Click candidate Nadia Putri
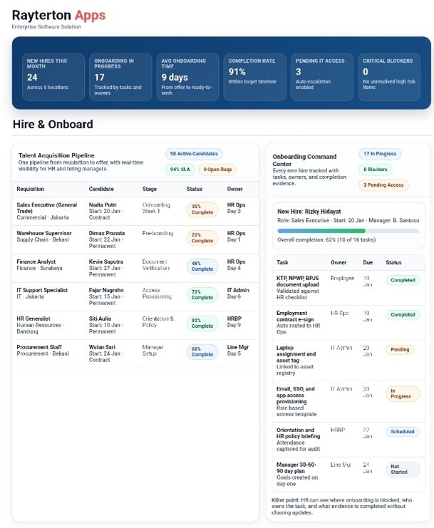Image resolution: width=434 pixels, height=528 pixels. pos(103,205)
